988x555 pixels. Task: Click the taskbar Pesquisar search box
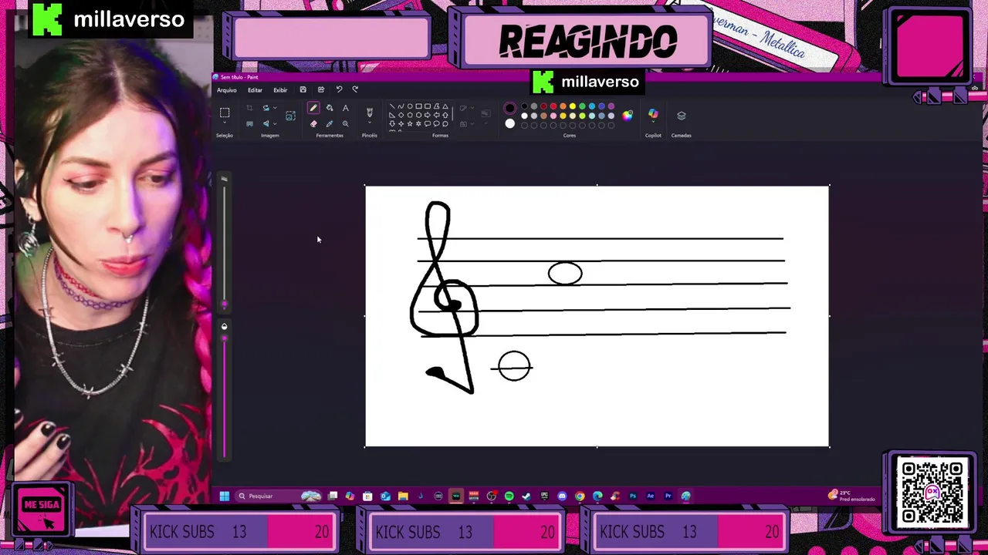pos(278,496)
